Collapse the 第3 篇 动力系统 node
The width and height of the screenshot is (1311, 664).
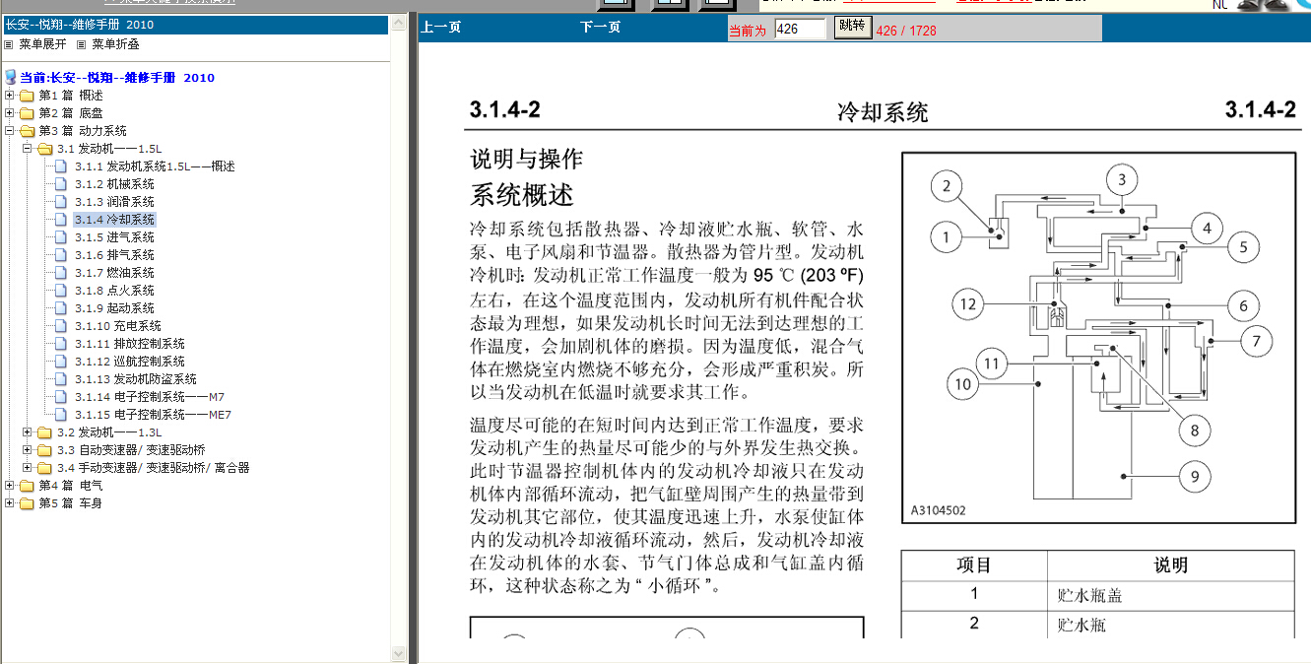coord(9,131)
